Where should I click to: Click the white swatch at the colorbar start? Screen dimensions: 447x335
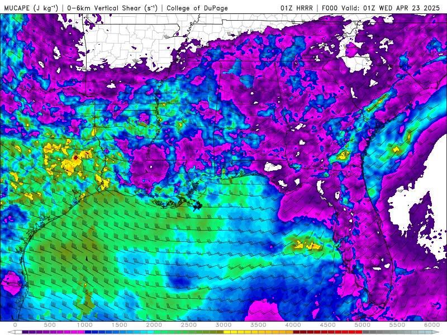(x=18, y=332)
